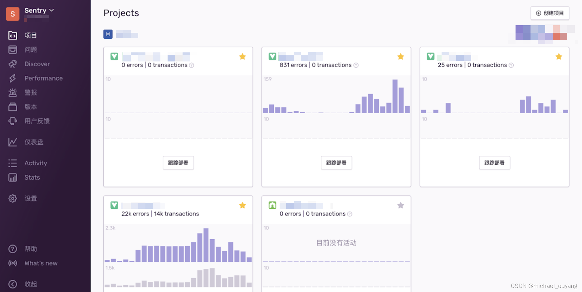Unstar the project with 0 errors in the top row

tap(242, 56)
